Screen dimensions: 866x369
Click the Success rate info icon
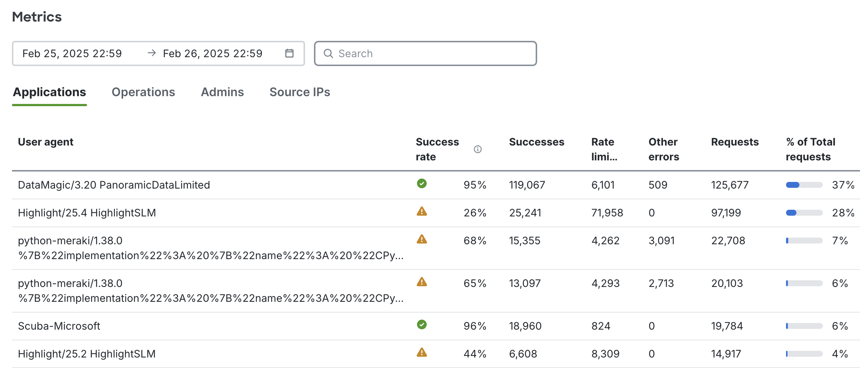(x=478, y=150)
